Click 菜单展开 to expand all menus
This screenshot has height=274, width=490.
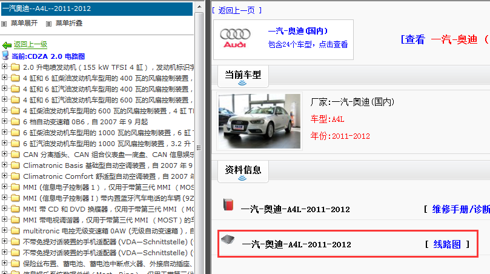(24, 24)
